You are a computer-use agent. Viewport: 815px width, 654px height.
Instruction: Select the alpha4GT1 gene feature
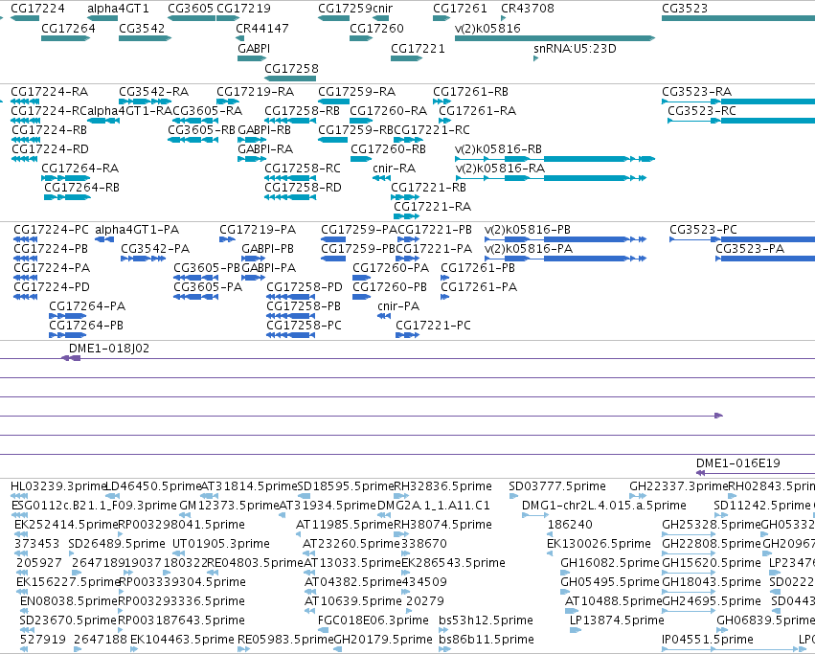(102, 18)
